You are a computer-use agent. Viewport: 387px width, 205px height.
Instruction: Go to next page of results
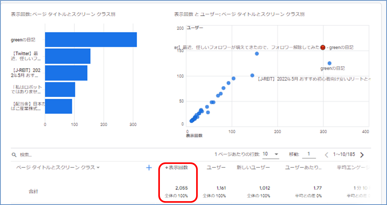[x=362, y=155]
